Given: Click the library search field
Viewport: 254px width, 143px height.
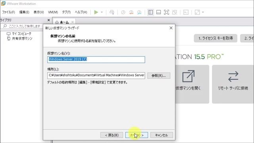Looking at the screenshot, I should click(23, 26).
